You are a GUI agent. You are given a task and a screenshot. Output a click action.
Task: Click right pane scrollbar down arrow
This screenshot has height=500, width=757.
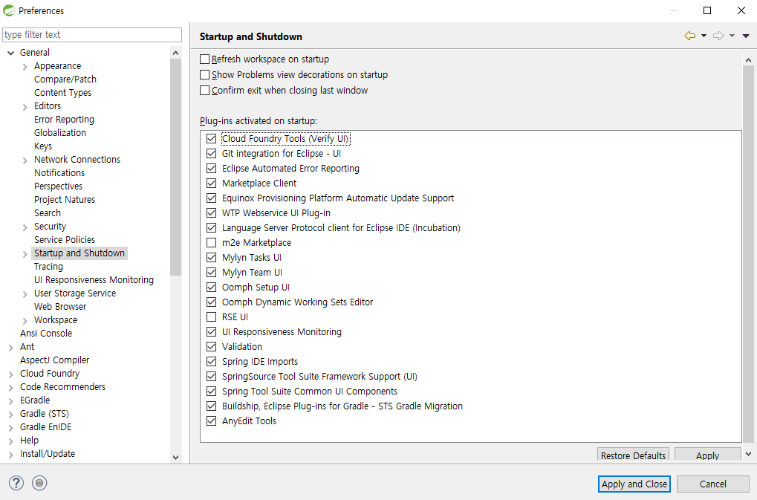pyautogui.click(x=748, y=454)
